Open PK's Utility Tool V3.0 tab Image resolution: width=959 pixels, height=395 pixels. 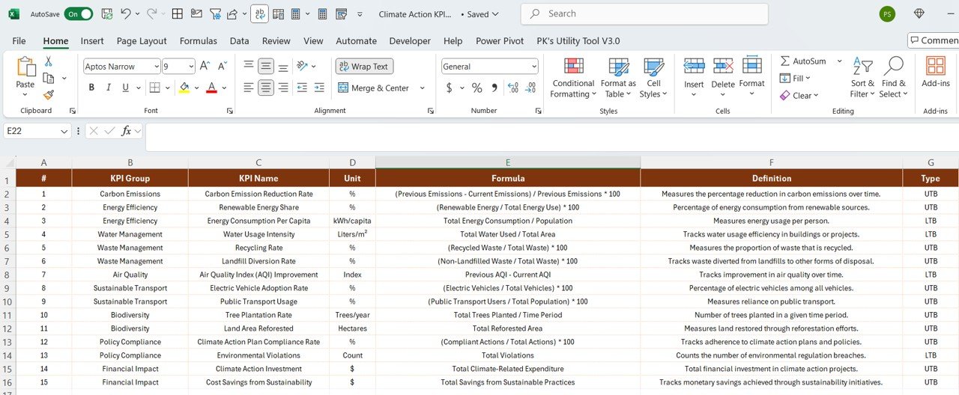(578, 41)
